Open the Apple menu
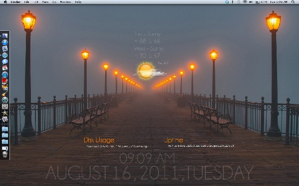The height and width of the screenshot is (186, 299). tap(5, 2)
